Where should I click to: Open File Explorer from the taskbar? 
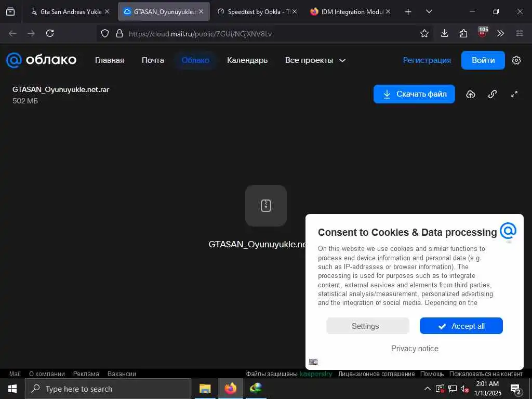[x=205, y=389]
